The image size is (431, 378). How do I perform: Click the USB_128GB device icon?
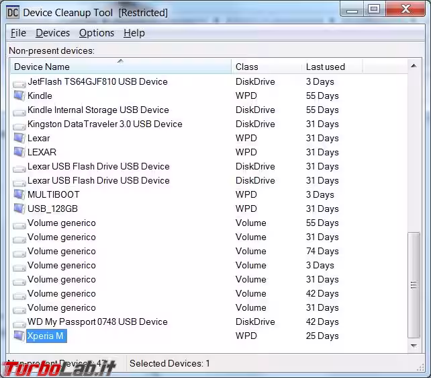tap(19, 209)
